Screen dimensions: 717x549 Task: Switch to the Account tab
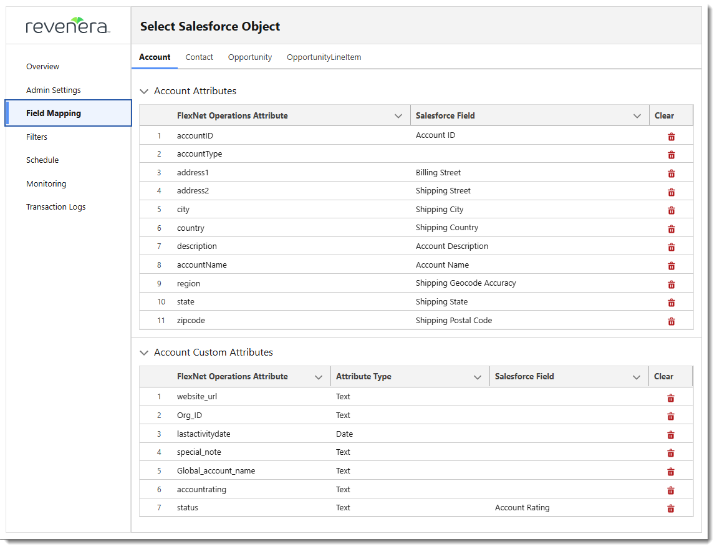(x=155, y=57)
